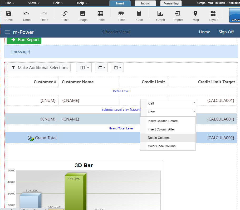Click the green Run Report button

[24, 40]
